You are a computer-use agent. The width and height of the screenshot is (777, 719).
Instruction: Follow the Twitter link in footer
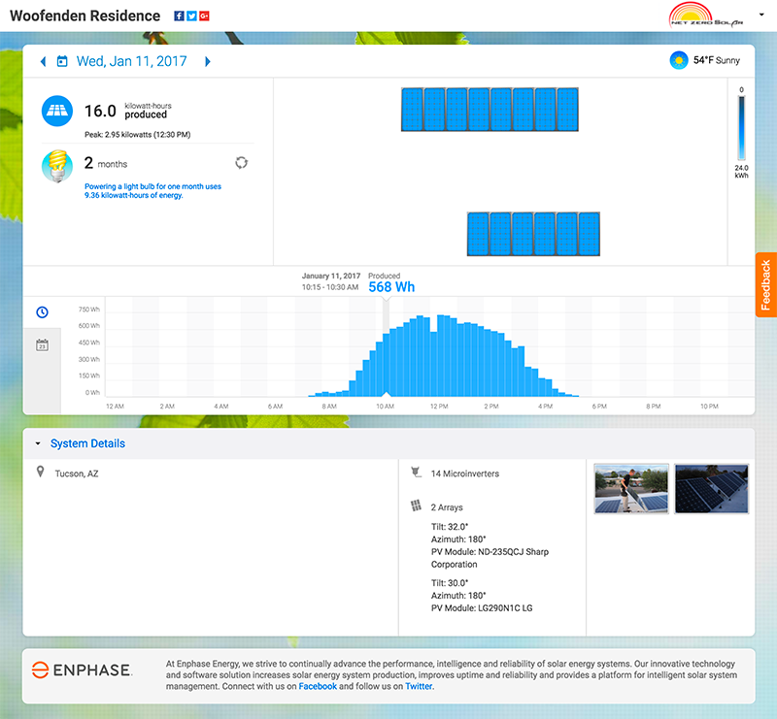[x=419, y=686]
